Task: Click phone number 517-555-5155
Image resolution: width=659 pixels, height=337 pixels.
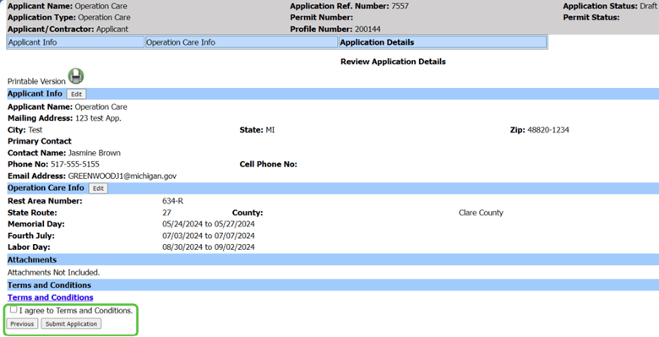Action: [75, 165]
